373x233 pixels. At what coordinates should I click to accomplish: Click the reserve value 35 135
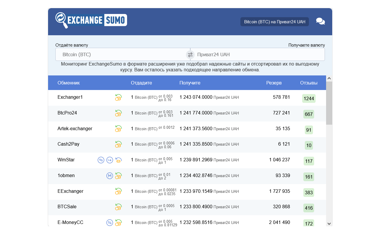point(283,129)
